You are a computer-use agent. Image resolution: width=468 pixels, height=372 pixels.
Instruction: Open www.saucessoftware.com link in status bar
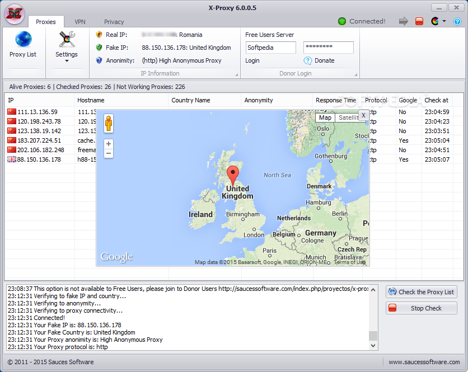[424, 362]
